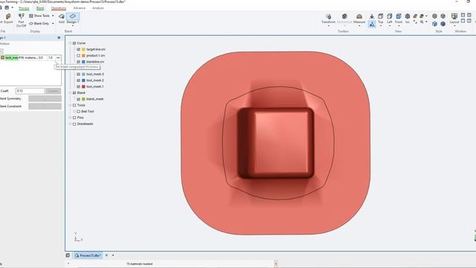Click the 1.0 thickness cell in blank_mesh row
Viewport: 476px width, 268px height.
pyautogui.click(x=51, y=57)
